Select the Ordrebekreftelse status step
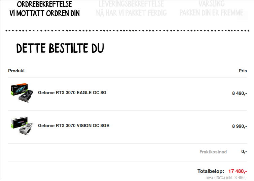Screen dimensions: 254x181 44,9
